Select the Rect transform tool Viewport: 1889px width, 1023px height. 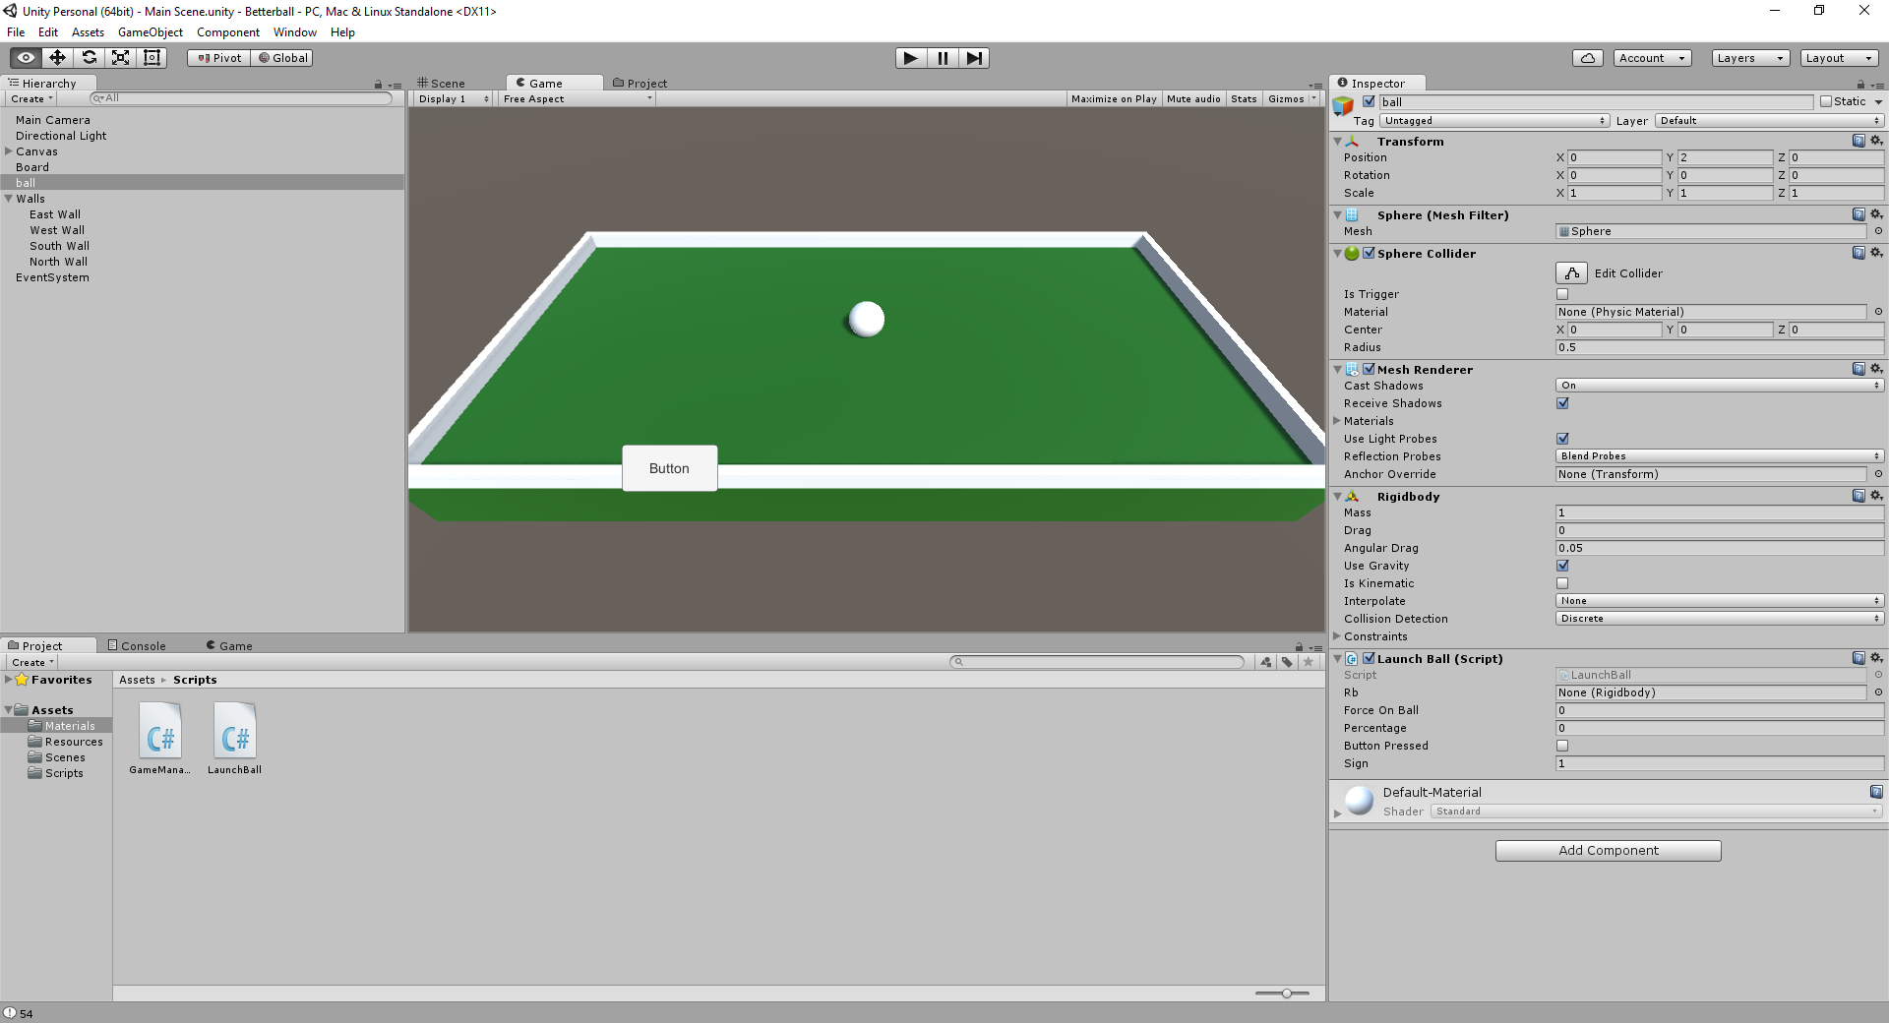[x=152, y=58]
